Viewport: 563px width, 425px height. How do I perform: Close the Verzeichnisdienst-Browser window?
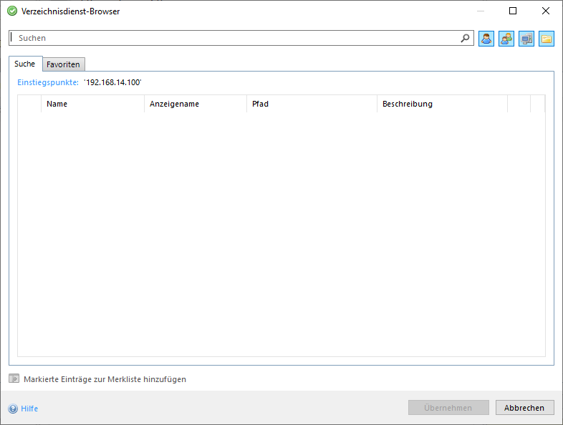[546, 11]
